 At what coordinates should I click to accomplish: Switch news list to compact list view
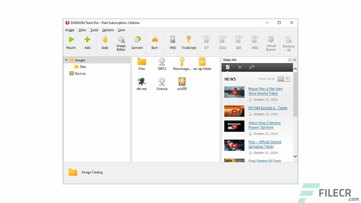(x=287, y=79)
